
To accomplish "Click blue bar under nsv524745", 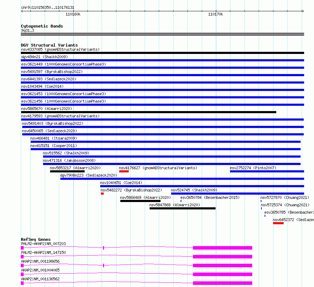I will [237, 194].
